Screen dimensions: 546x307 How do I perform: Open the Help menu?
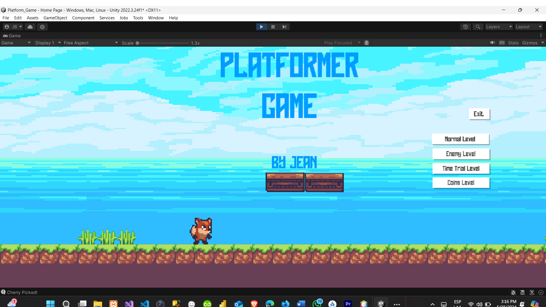click(173, 18)
